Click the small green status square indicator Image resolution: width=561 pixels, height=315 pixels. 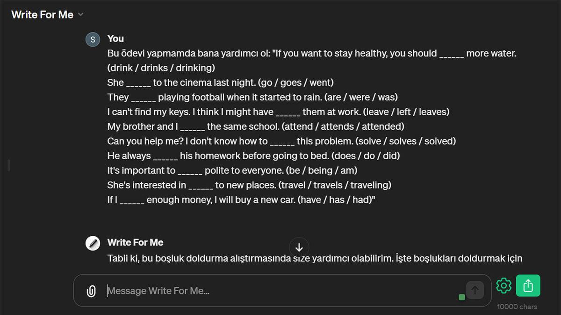[461, 296]
